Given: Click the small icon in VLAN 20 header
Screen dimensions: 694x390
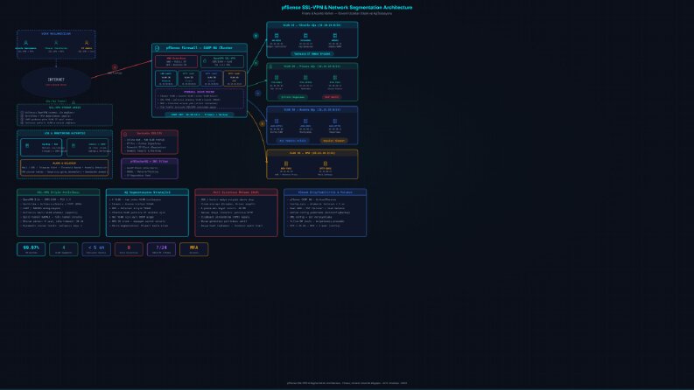Looking at the screenshot, I should tap(271, 66).
